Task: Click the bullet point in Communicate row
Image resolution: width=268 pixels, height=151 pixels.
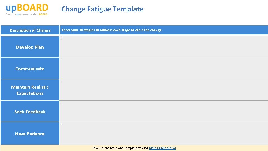Action: pyautogui.click(x=61, y=60)
